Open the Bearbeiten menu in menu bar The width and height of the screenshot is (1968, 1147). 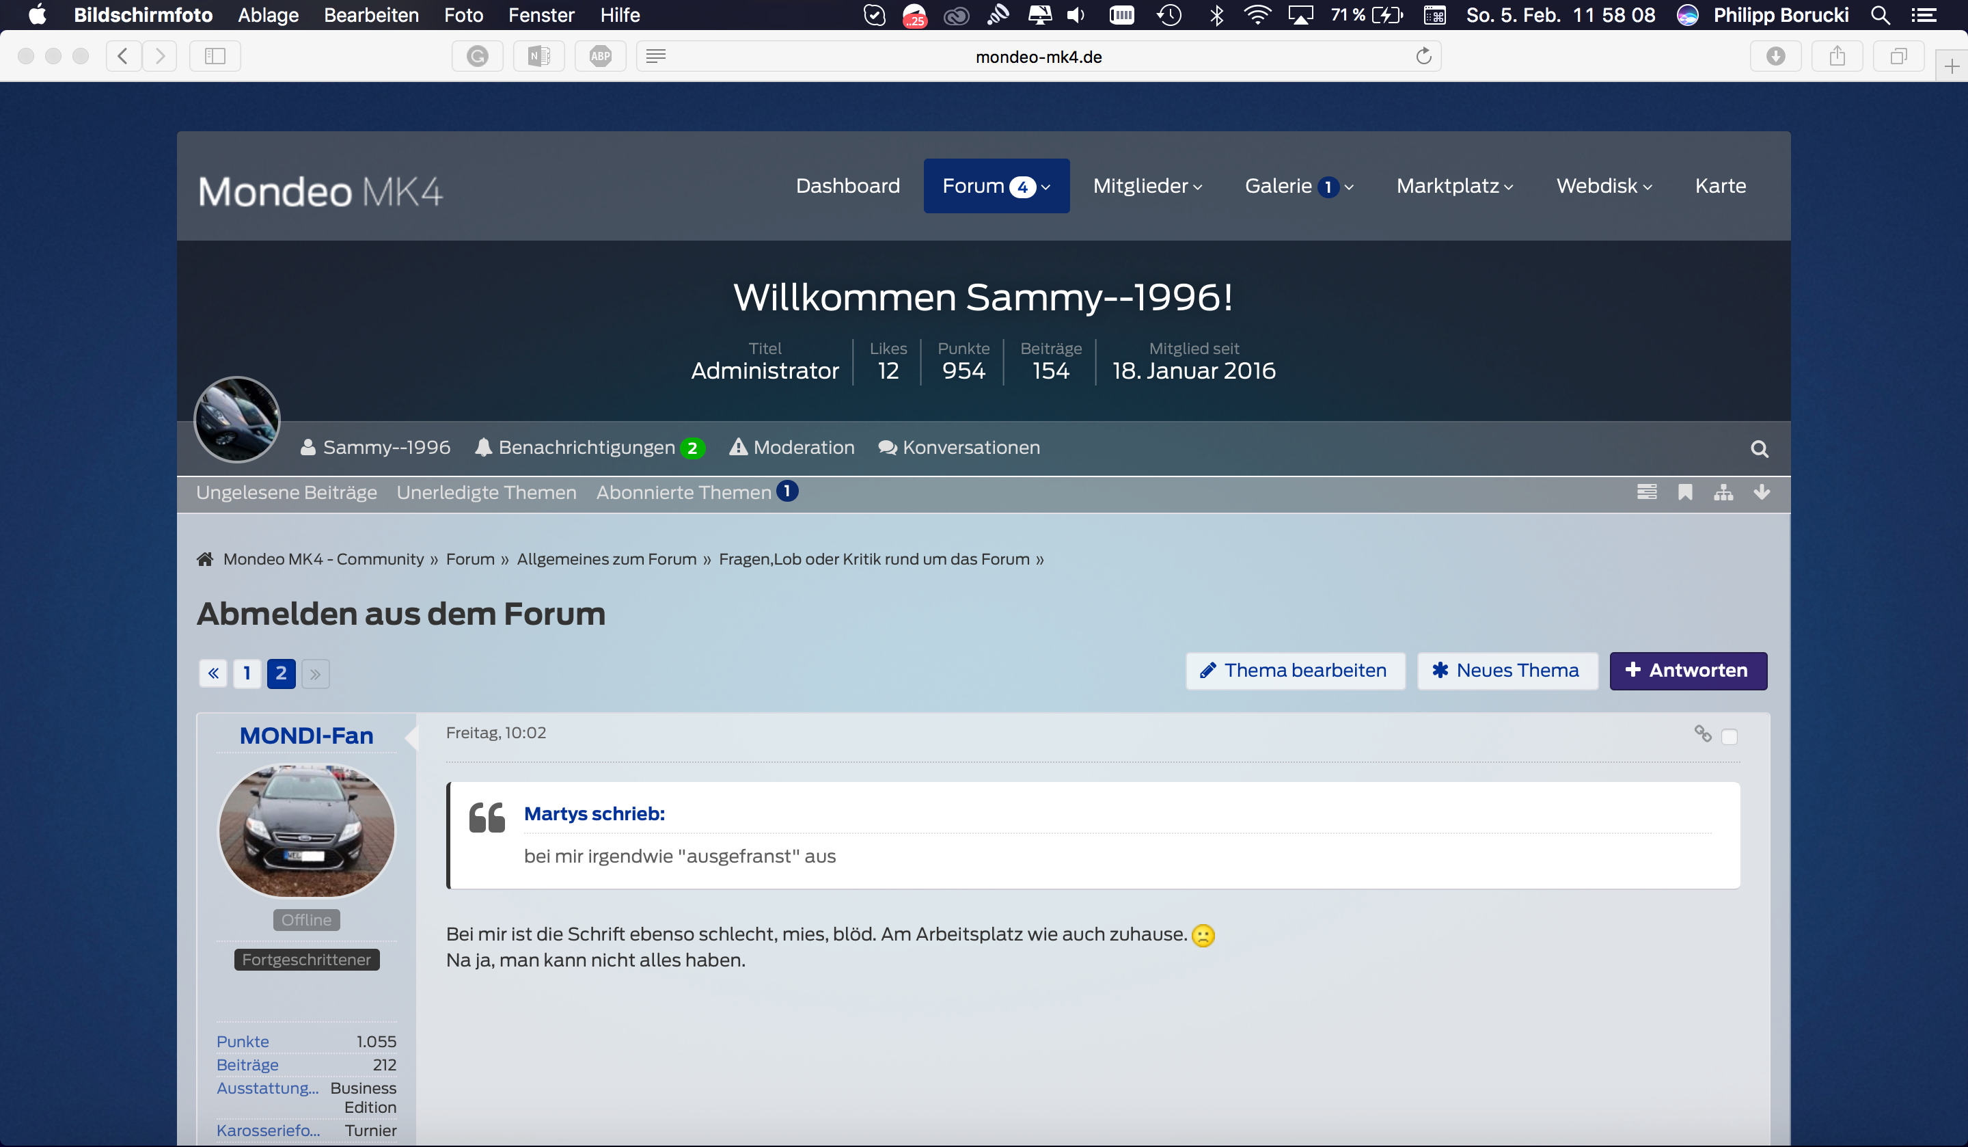coord(371,15)
